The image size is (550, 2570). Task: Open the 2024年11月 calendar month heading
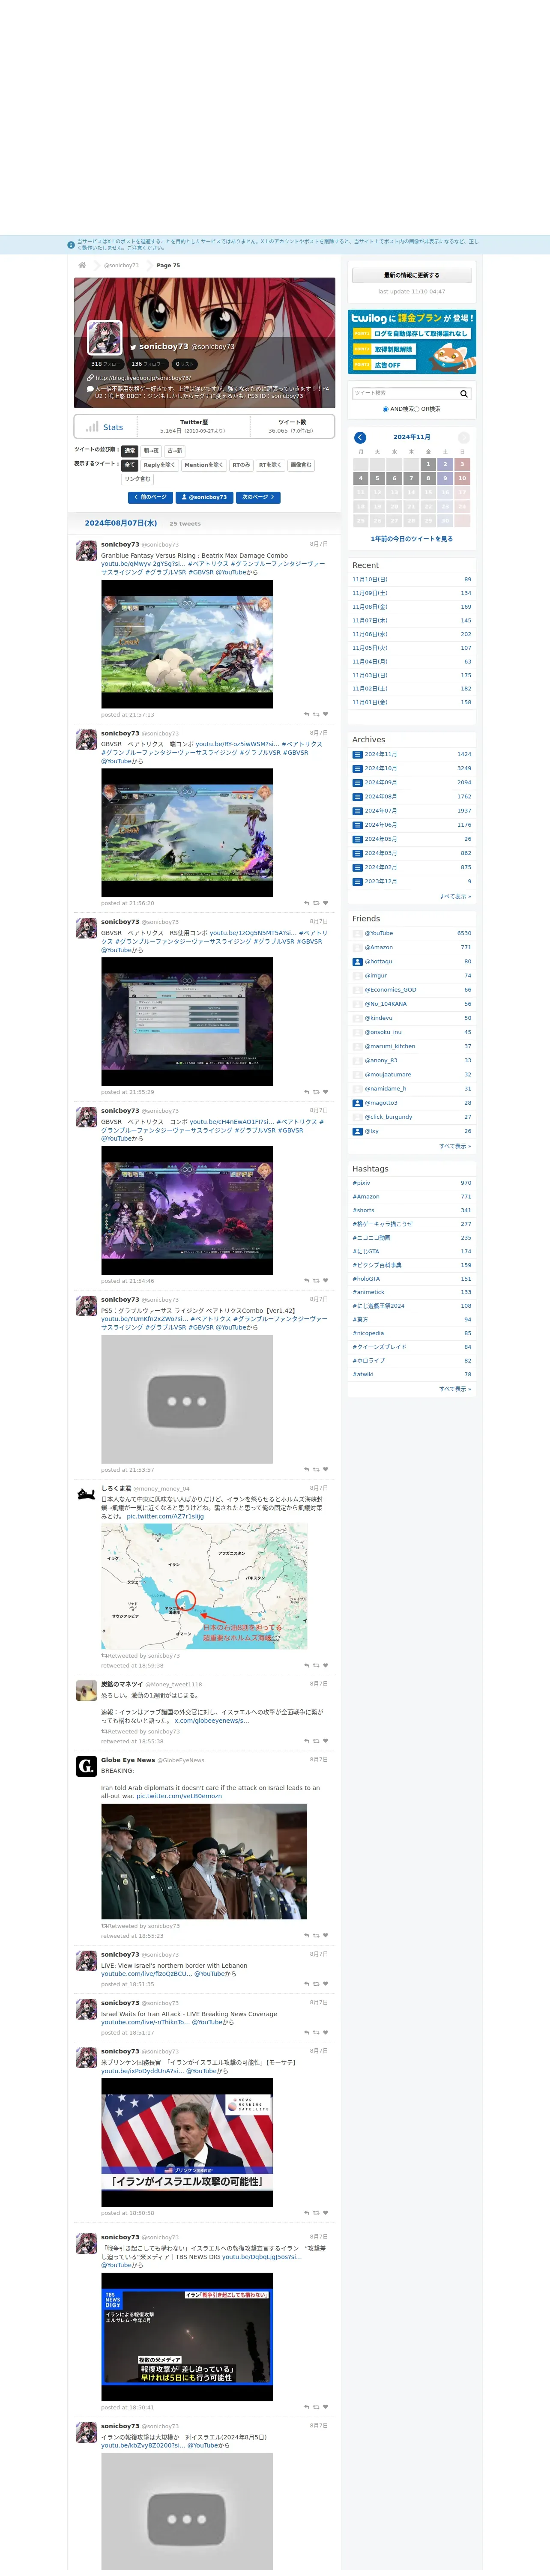click(x=411, y=437)
